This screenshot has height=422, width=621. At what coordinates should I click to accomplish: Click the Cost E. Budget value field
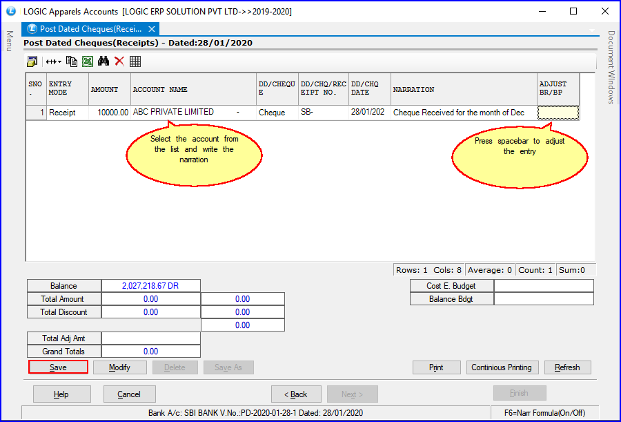[544, 286]
